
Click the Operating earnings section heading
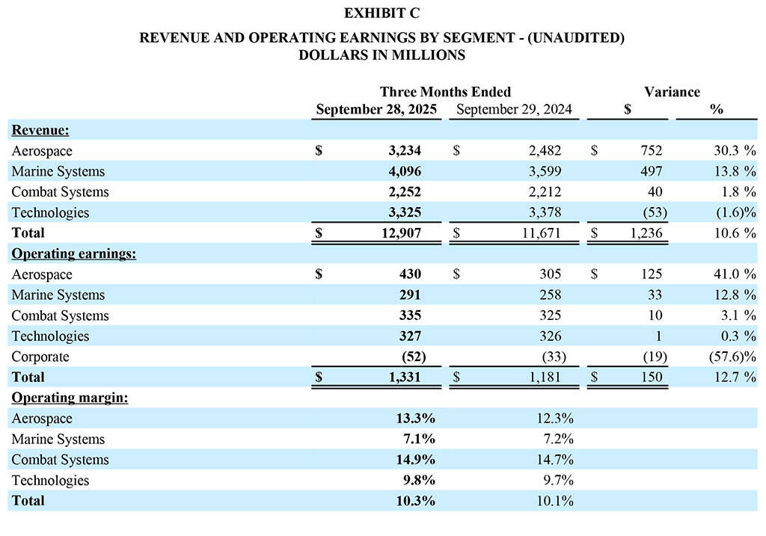tap(73, 253)
